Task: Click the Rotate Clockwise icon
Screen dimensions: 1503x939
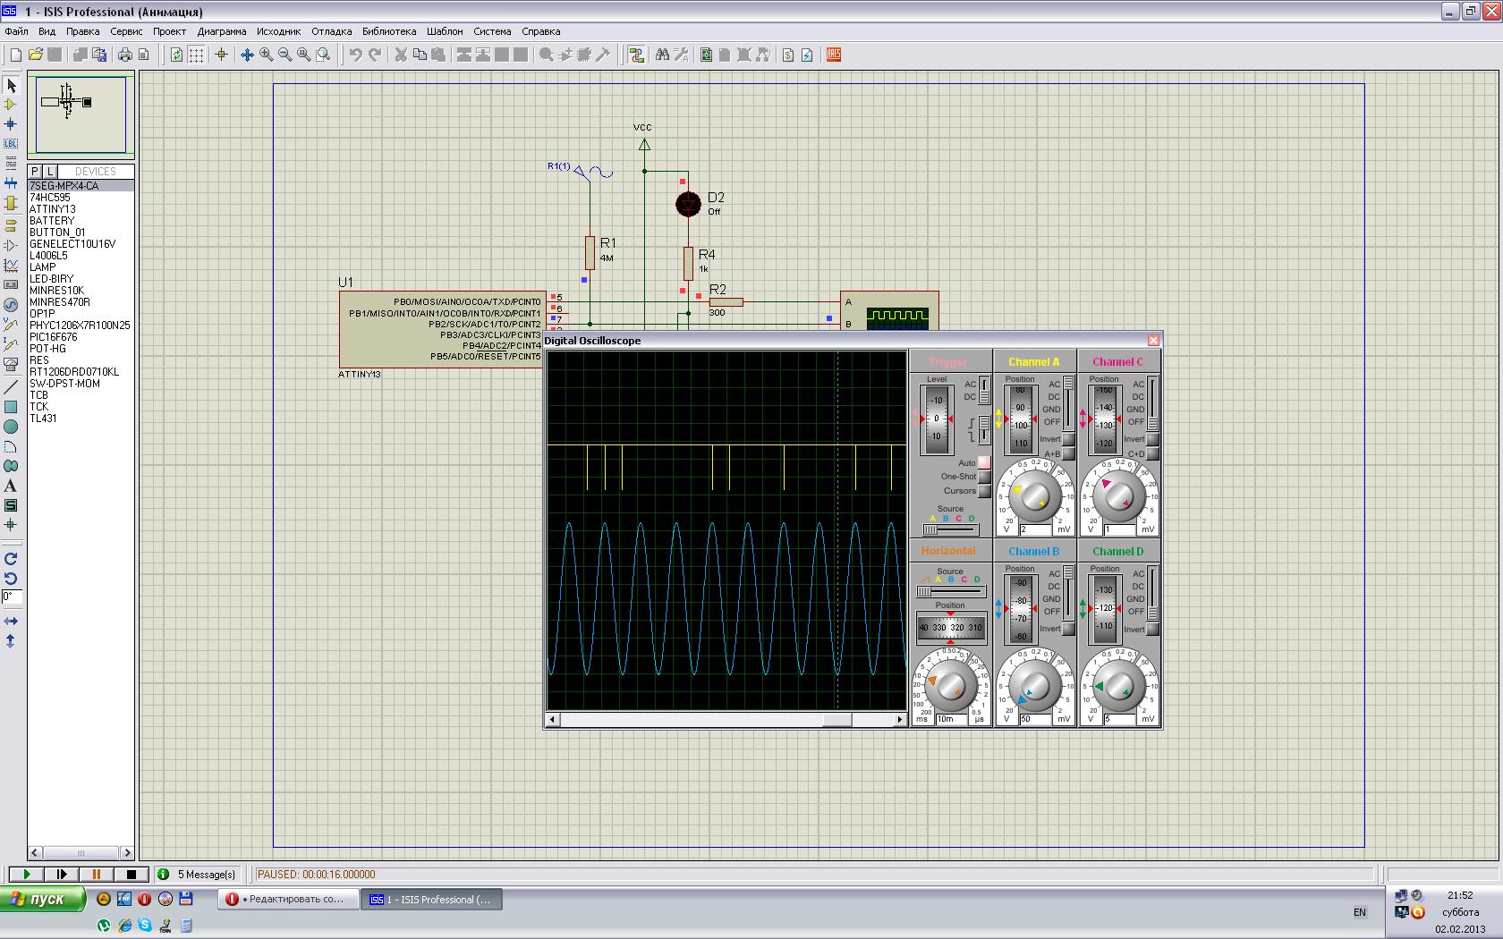Action: (x=11, y=559)
